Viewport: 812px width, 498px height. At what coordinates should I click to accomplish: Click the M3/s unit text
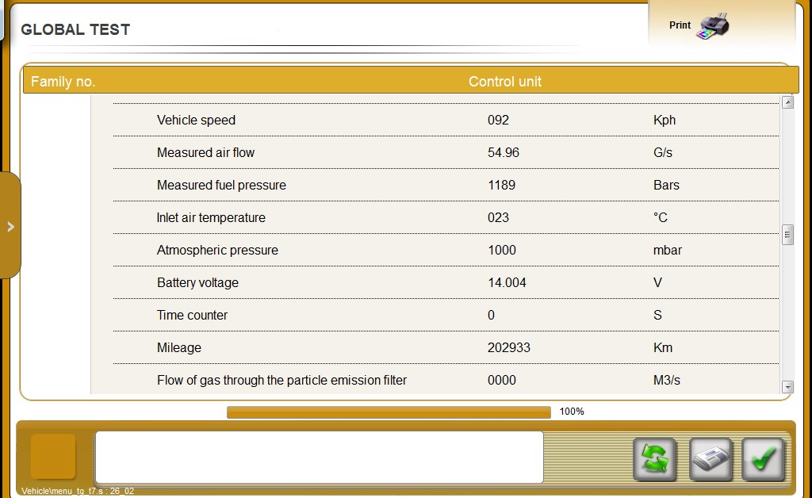[666, 381]
